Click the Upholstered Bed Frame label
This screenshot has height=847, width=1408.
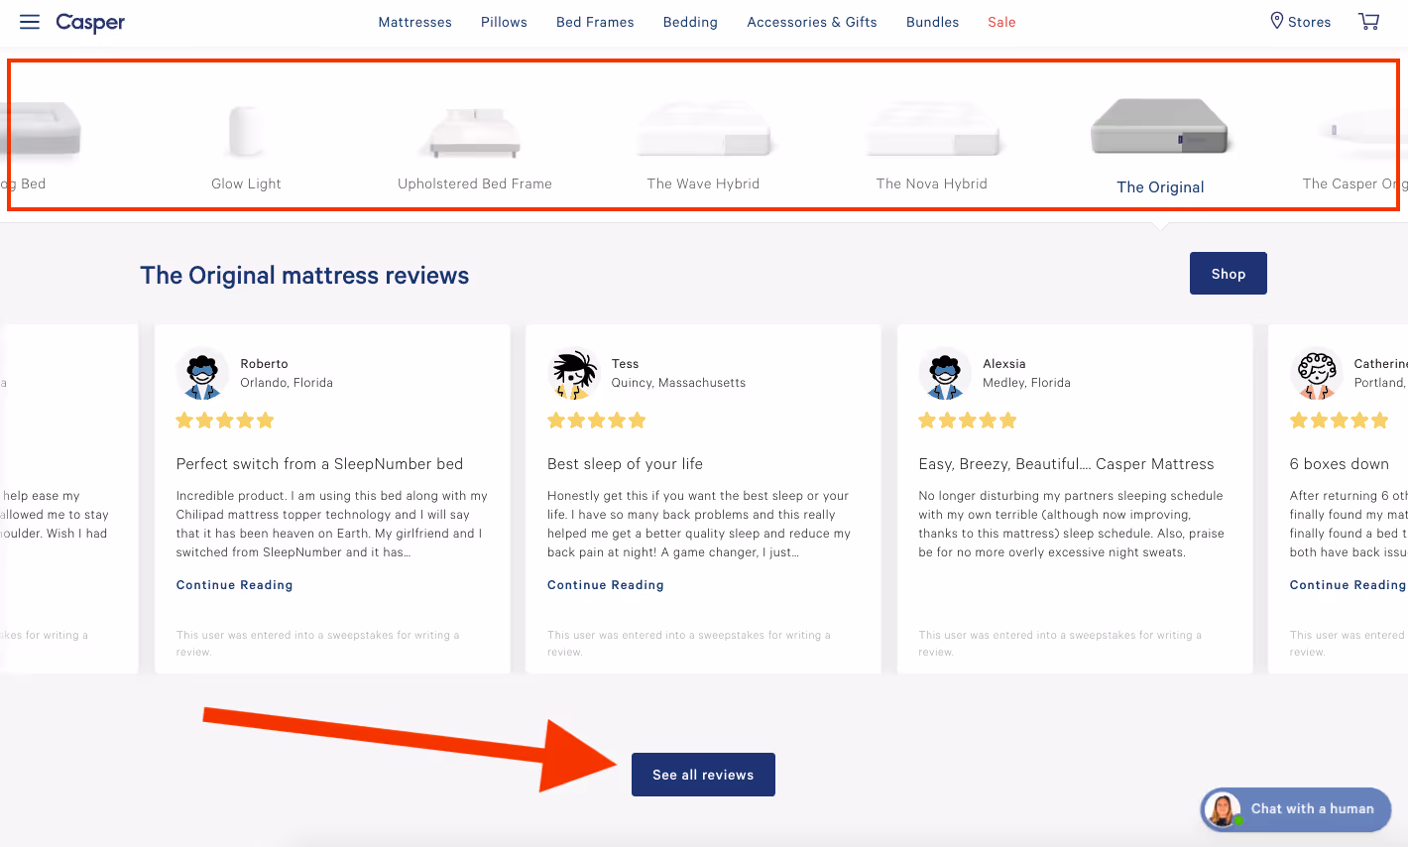[x=475, y=183]
